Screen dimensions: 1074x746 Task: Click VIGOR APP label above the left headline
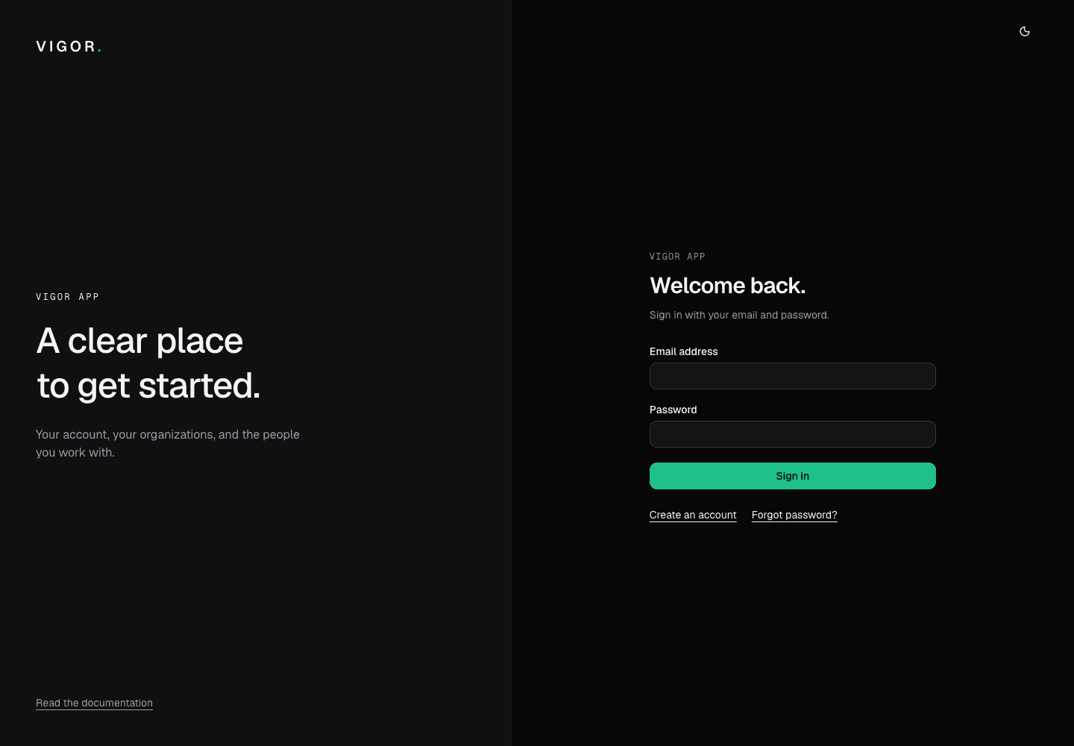tap(67, 297)
